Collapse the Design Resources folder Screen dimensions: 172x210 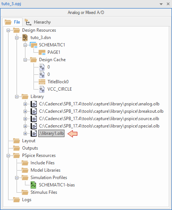pyautogui.click(x=8, y=31)
